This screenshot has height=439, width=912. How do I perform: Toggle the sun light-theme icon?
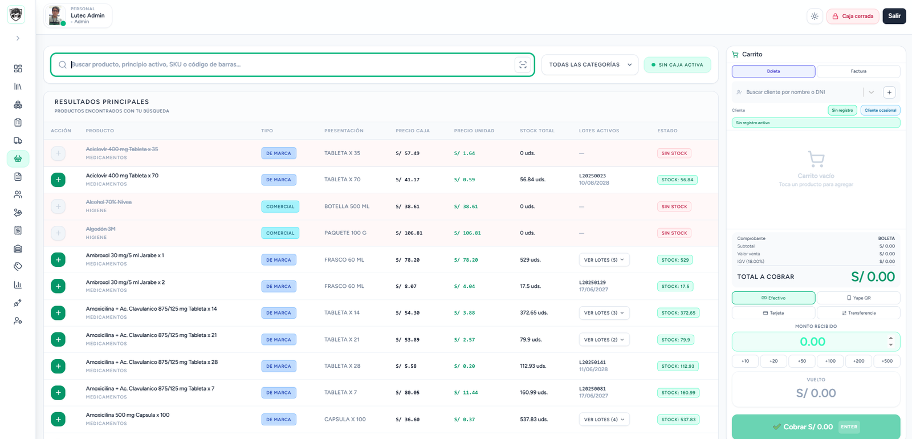815,16
